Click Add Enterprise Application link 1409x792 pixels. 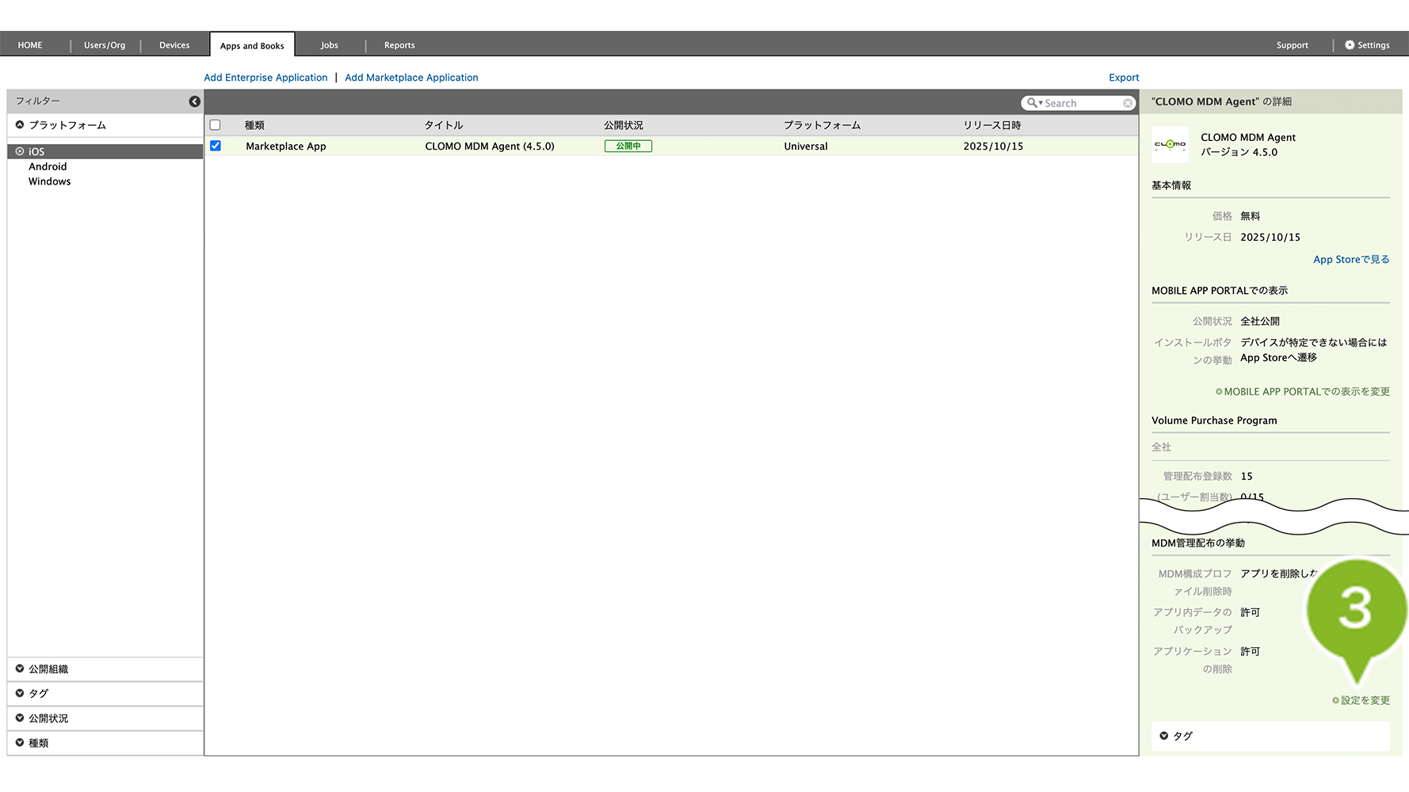(x=265, y=78)
